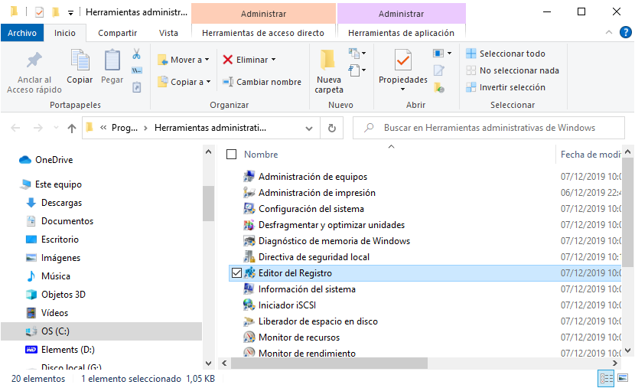635x388 pixels.
Task: Customize quick access toolbar dropdown arrow
Action: click(x=70, y=13)
